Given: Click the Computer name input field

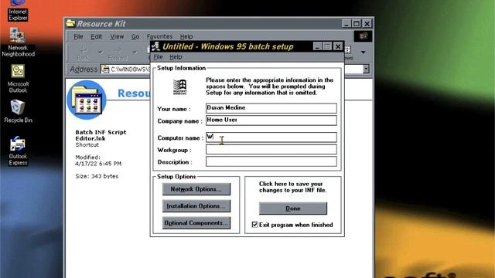Looking at the screenshot, I should coord(271,137).
